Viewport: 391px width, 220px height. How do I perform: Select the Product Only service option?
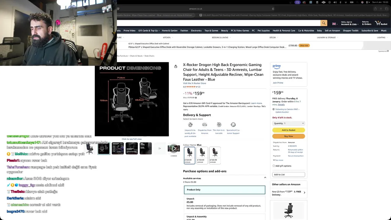225,190
